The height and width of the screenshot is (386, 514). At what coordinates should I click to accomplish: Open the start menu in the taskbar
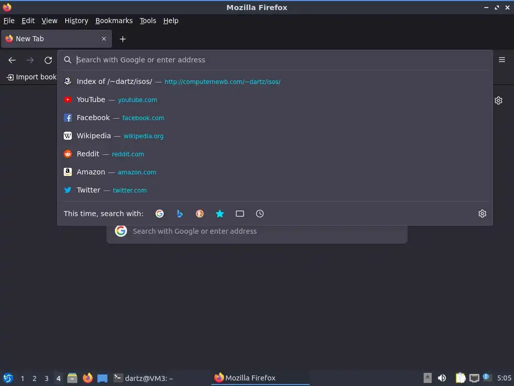8,378
